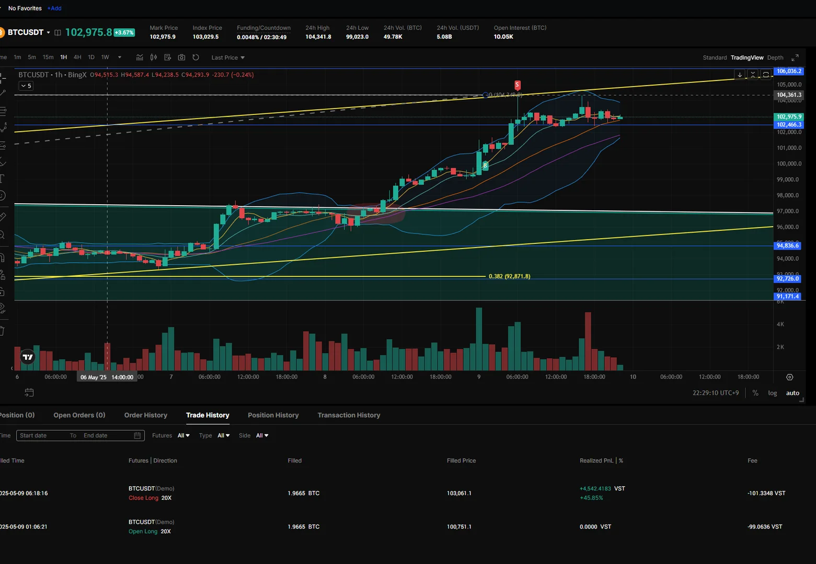Click the TradingView logo on the chart
This screenshot has height=564, width=816.
click(28, 357)
